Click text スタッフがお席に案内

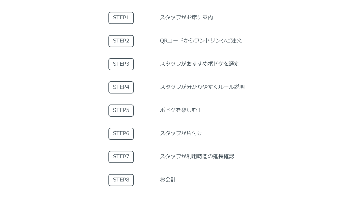186,17
